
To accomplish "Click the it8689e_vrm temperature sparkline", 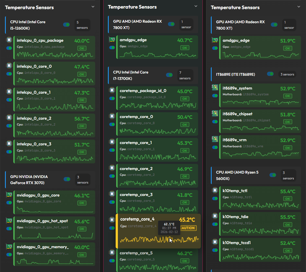I will coord(261,154).
